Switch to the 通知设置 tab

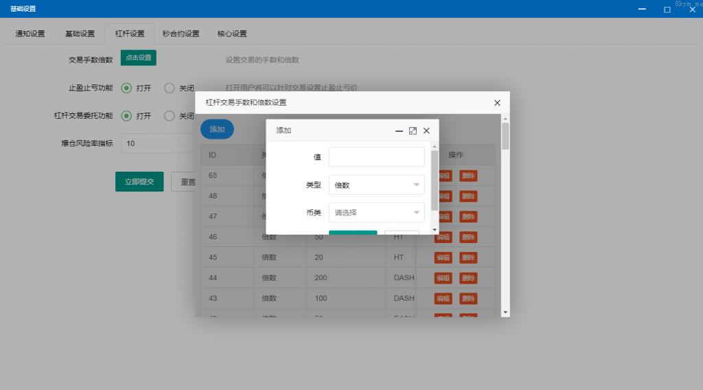[x=30, y=34]
